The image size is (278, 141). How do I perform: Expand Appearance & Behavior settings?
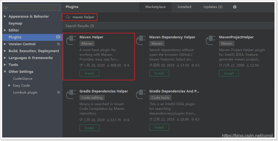click(x=5, y=17)
